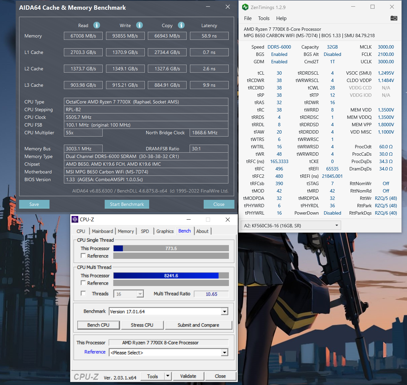Click the Reference link in CPU-Z

coord(95,352)
